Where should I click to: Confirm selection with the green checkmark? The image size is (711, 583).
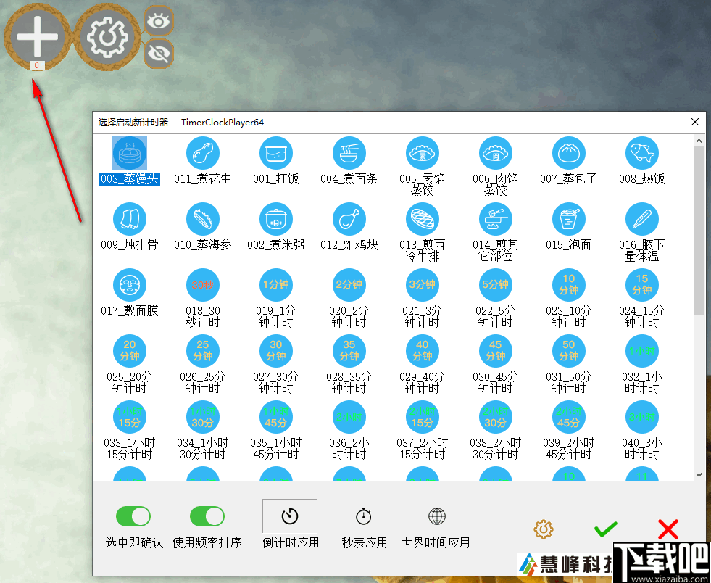pyautogui.click(x=606, y=530)
